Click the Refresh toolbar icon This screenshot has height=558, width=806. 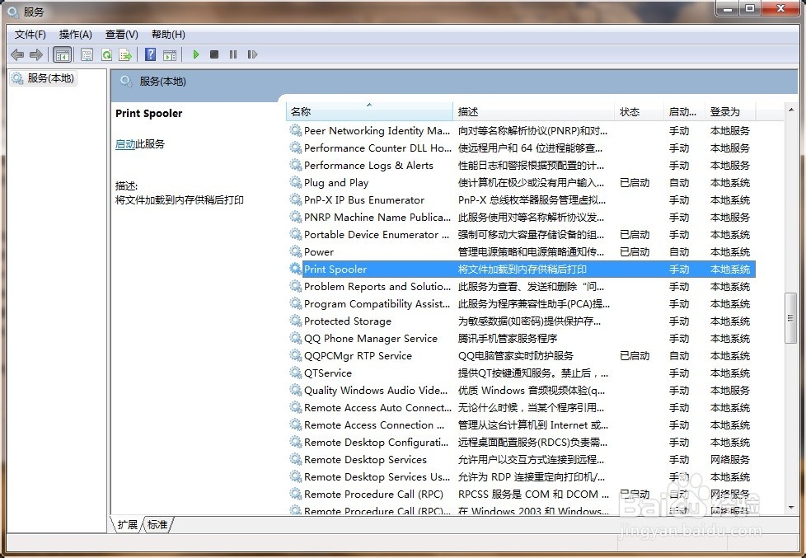106,54
